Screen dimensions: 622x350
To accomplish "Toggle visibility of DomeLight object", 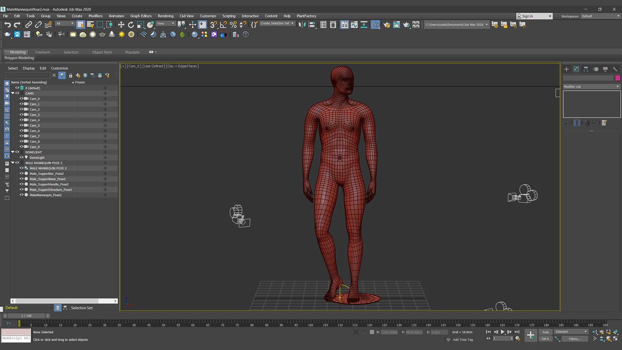I will pos(22,157).
